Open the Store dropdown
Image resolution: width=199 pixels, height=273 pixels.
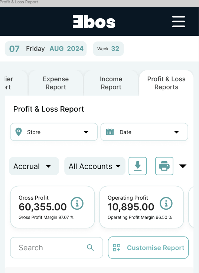[54, 132]
